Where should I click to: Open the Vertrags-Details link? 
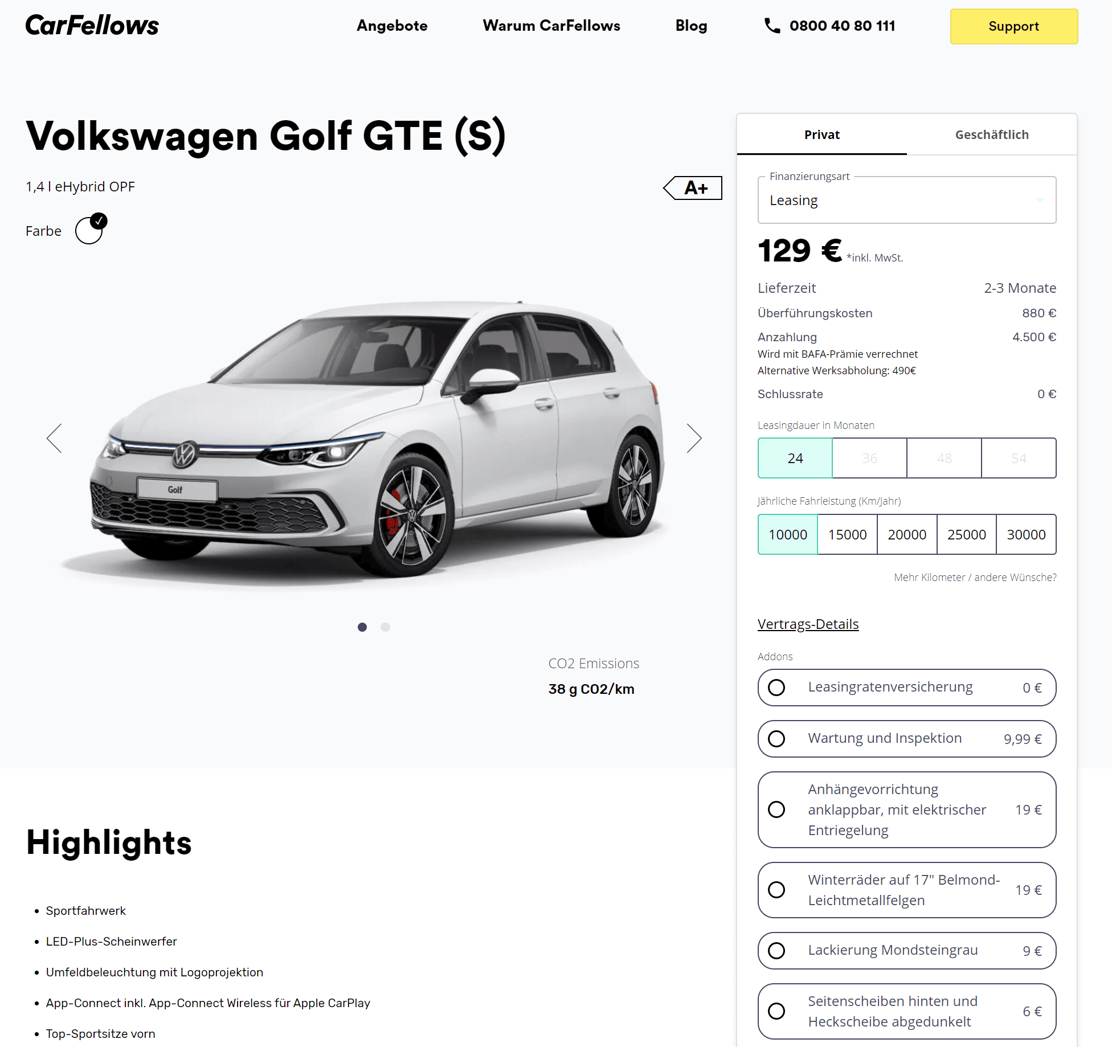click(x=808, y=624)
